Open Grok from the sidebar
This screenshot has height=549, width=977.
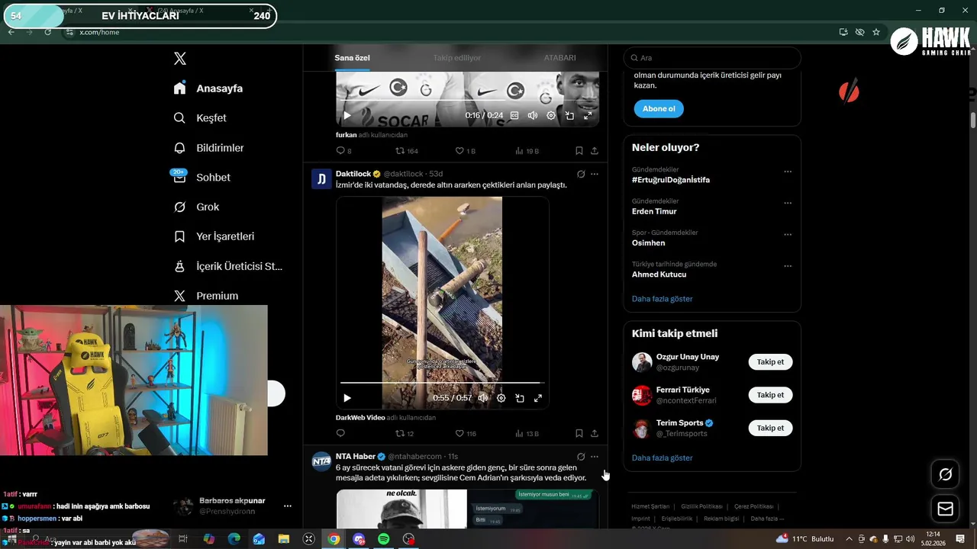tap(196, 207)
